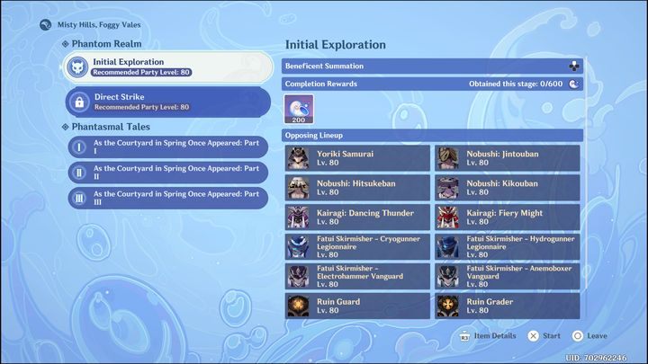Viewport: 648px width, 364px height.
Task: Click the Ruin Guard enemy icon
Action: (x=299, y=306)
